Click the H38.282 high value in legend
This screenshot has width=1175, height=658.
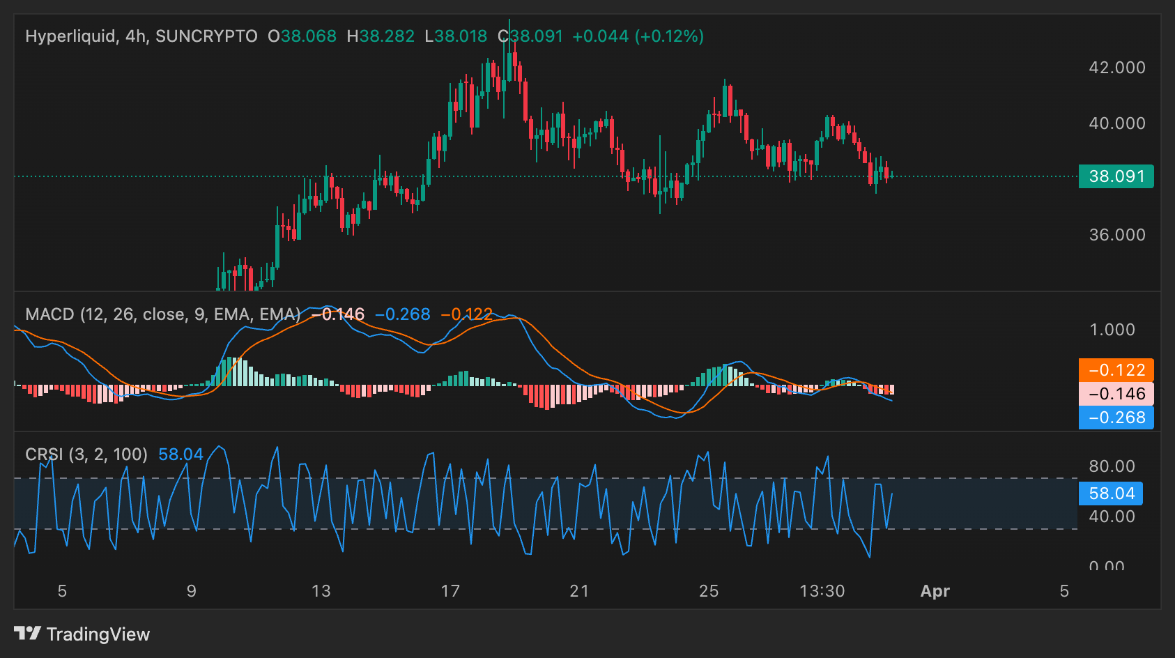[381, 36]
